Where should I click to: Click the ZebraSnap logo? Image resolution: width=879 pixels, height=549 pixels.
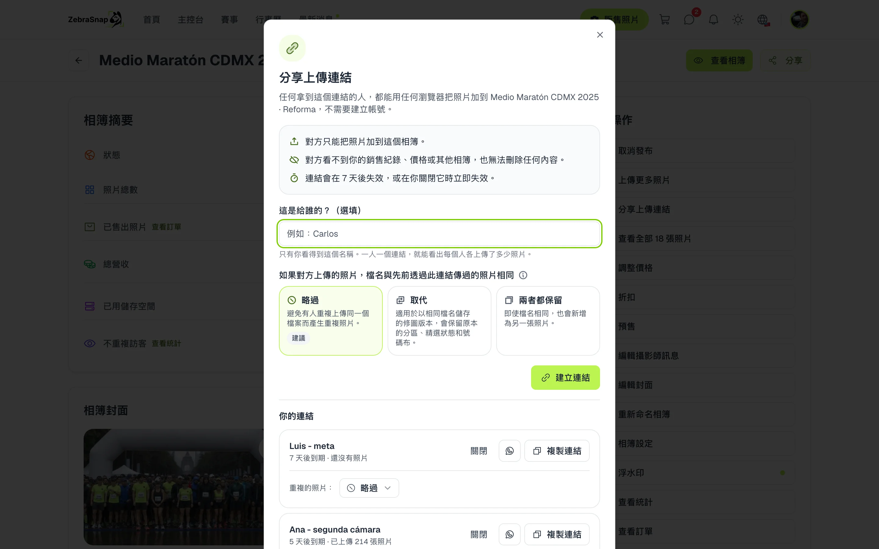pyautogui.click(x=96, y=20)
